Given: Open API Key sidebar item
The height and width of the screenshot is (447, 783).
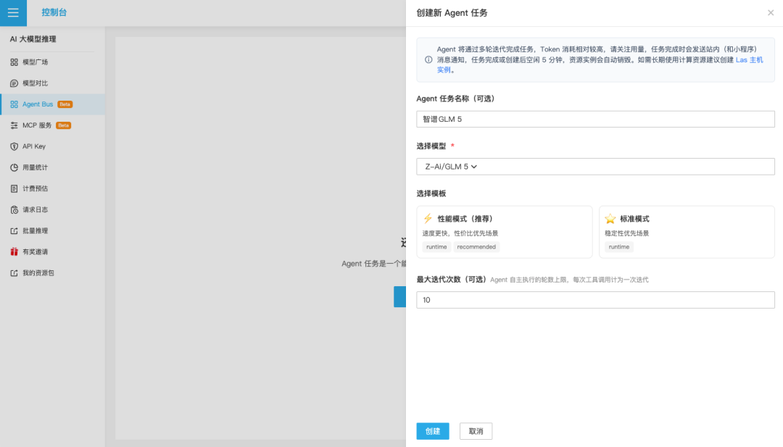Looking at the screenshot, I should coord(52,146).
